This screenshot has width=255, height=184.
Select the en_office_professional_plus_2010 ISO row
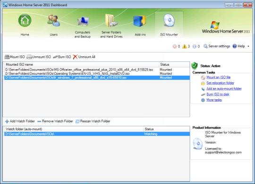(97, 70)
